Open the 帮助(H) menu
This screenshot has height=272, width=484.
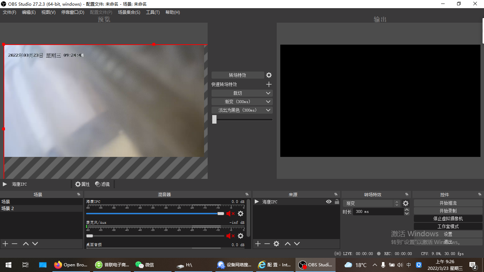click(x=173, y=12)
